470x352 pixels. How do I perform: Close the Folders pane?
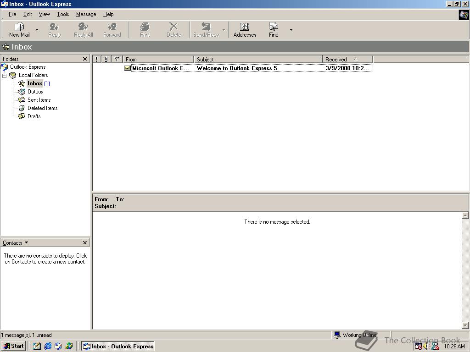tap(85, 59)
